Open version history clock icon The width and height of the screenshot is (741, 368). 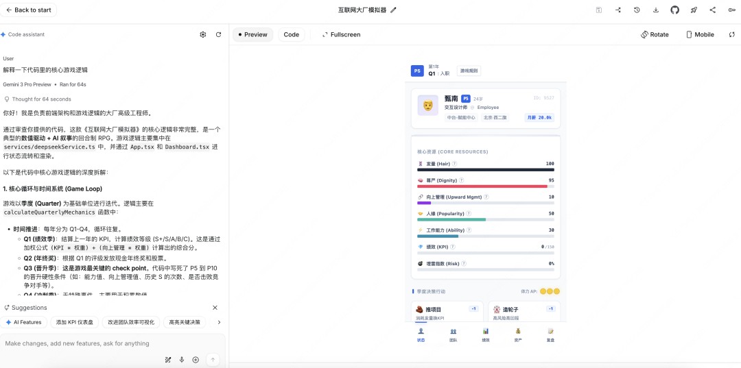637,10
